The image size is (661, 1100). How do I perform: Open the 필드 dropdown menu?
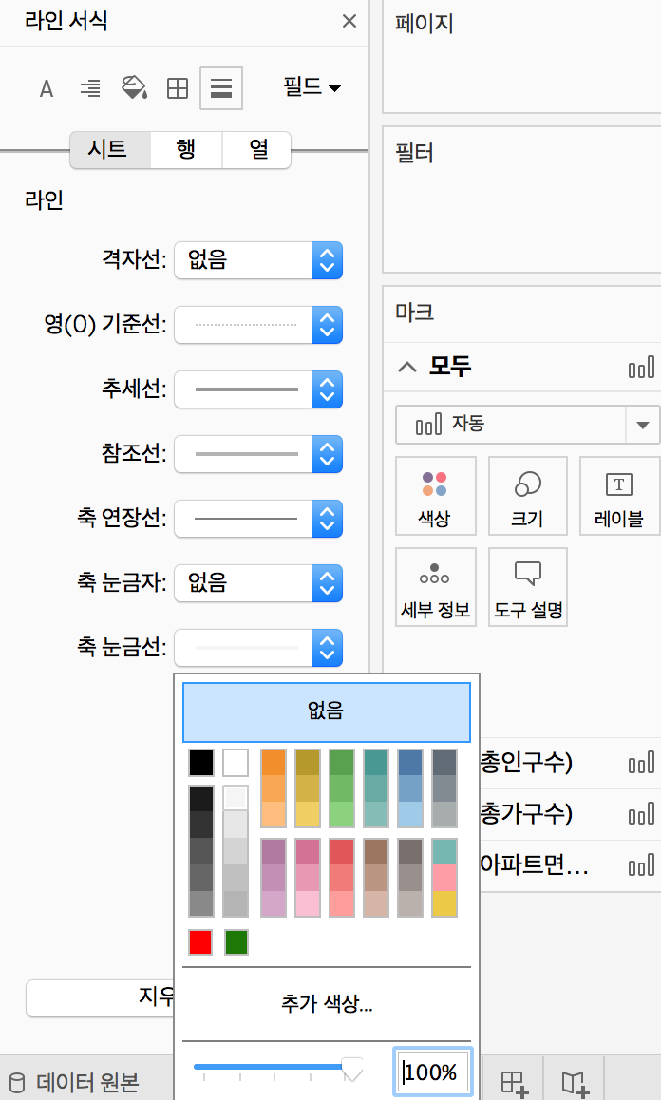pyautogui.click(x=312, y=87)
